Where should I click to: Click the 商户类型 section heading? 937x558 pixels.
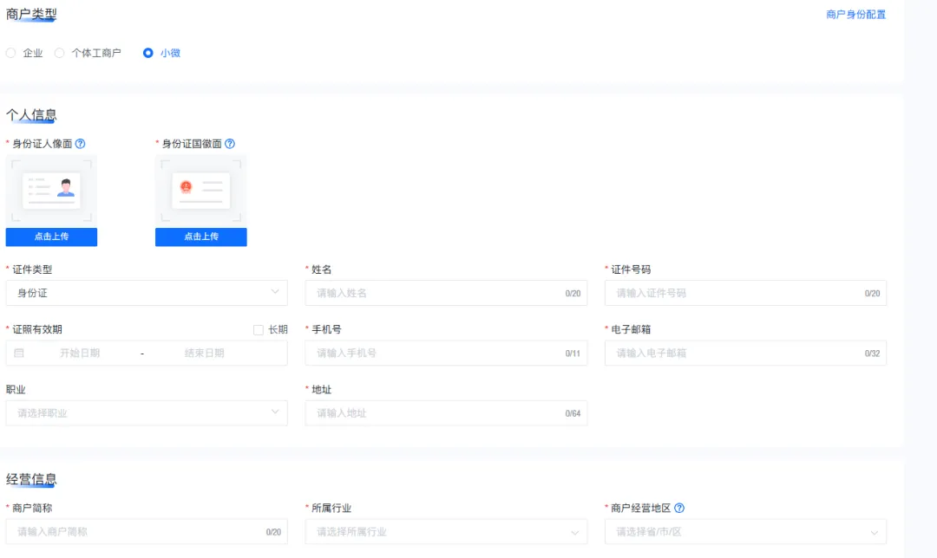[x=31, y=14]
